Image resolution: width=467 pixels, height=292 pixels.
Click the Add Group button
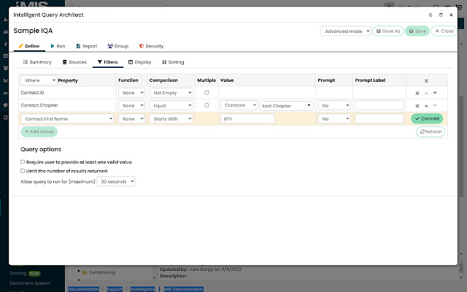coord(39,131)
